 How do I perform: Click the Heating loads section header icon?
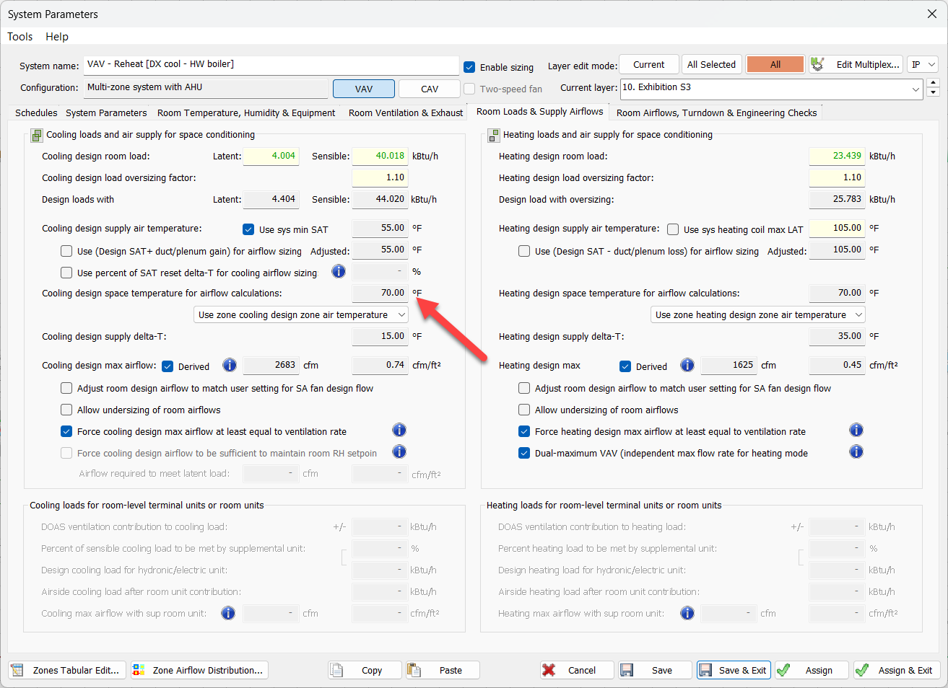(x=493, y=135)
